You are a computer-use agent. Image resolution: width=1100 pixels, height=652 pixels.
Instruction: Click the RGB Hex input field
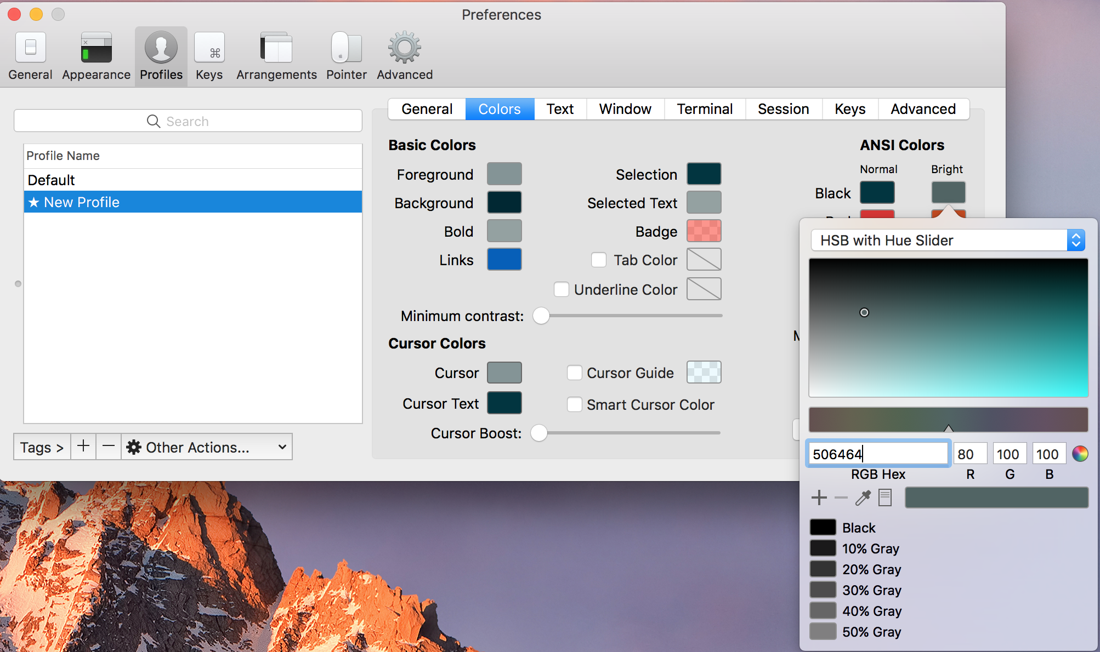(877, 454)
